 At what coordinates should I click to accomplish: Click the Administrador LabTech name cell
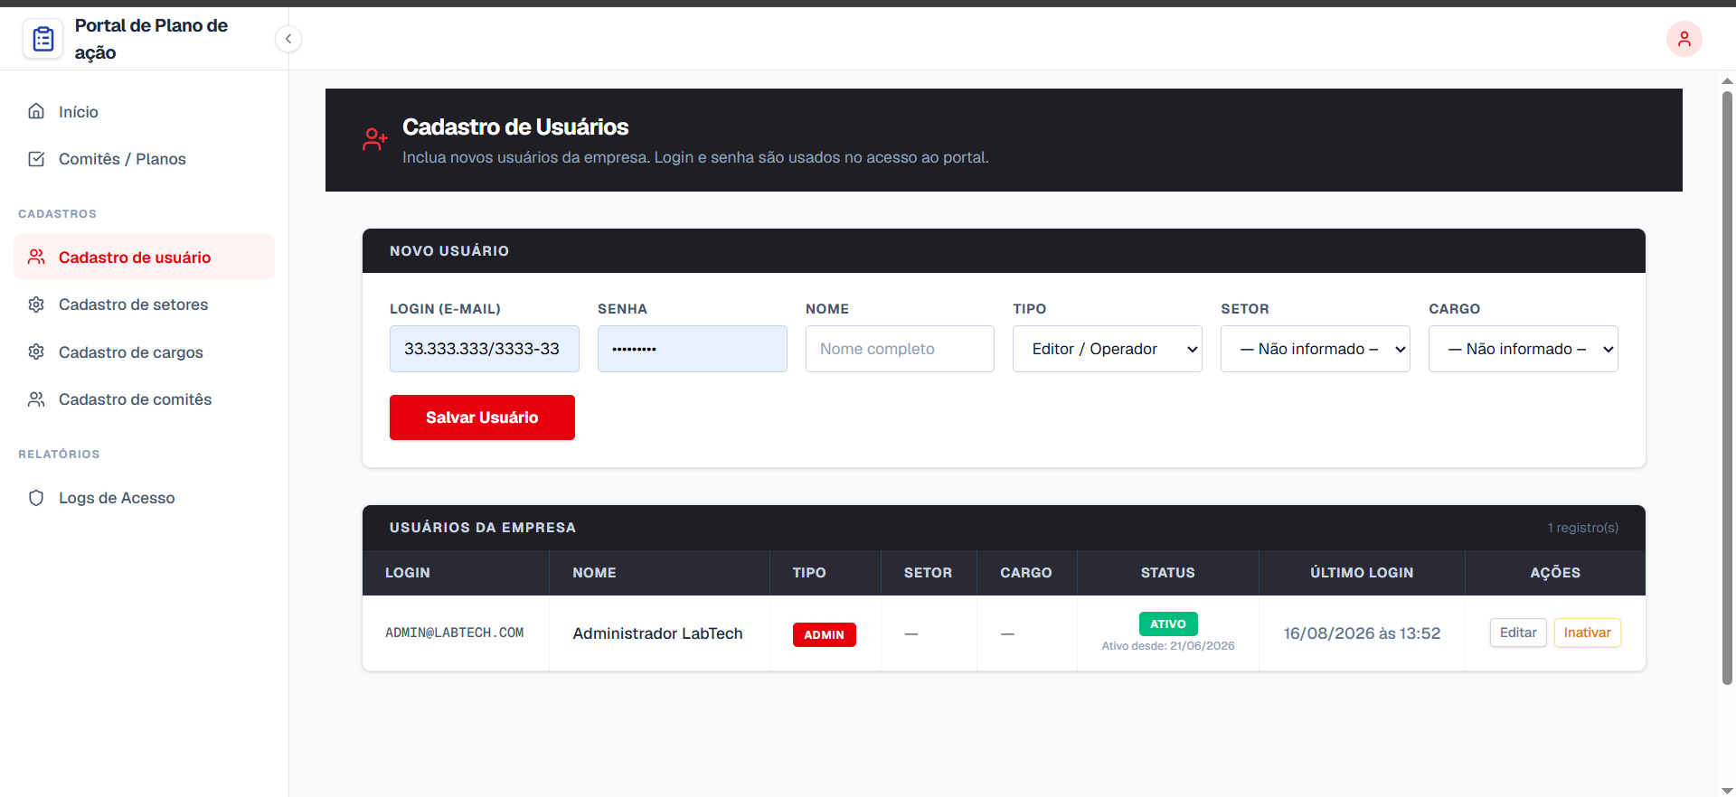(657, 633)
